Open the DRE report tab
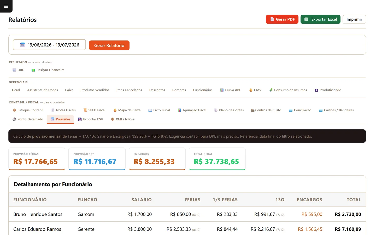Screen dimensions: 376x235 [18, 70]
